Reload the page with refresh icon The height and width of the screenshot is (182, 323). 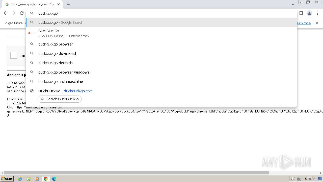pyautogui.click(x=22, y=13)
